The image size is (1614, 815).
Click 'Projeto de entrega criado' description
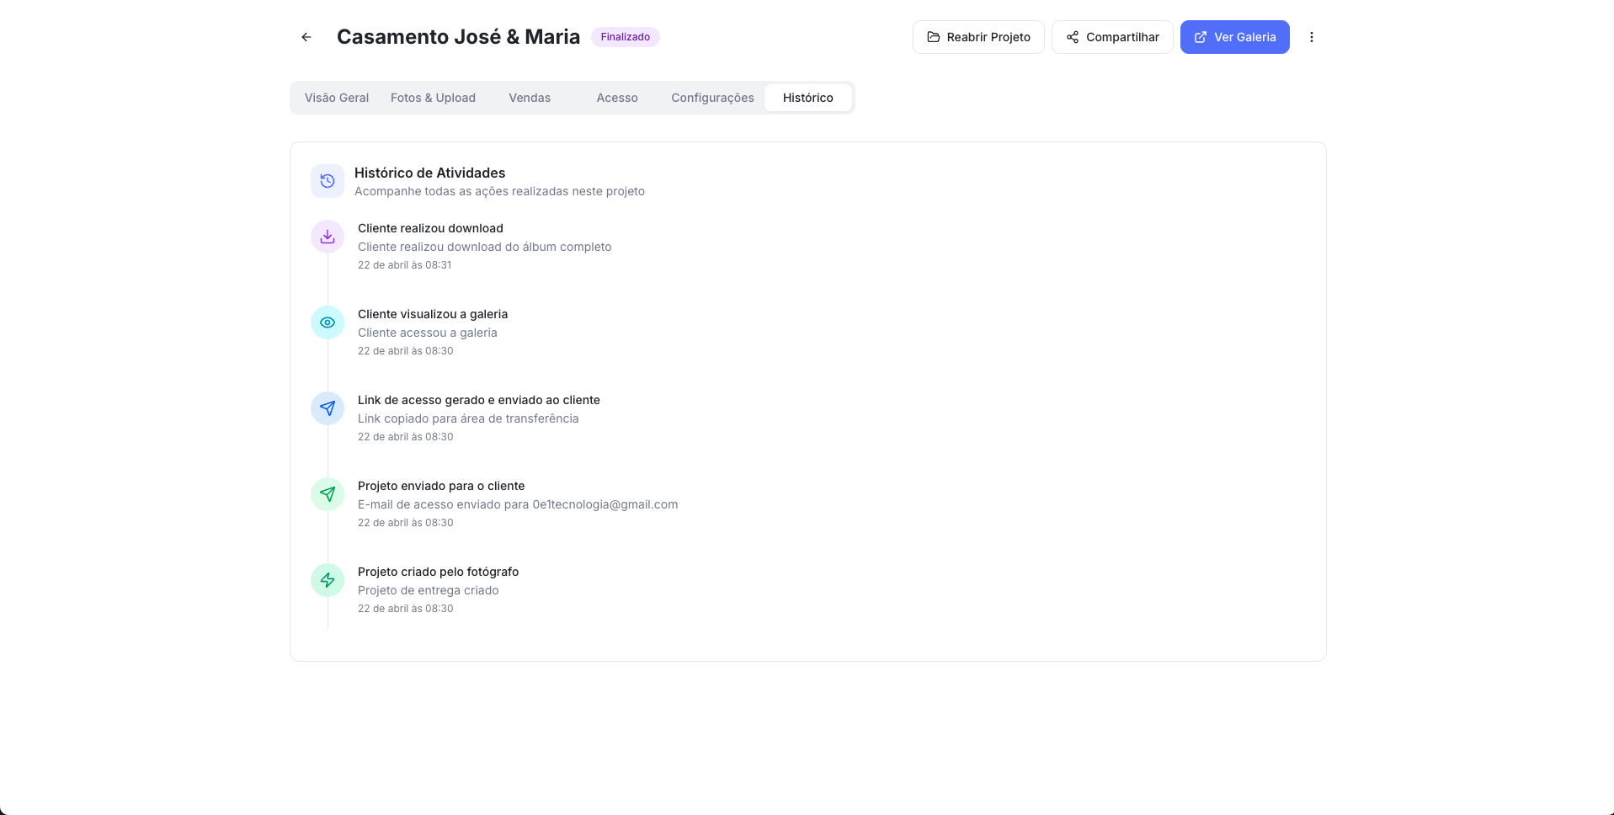click(429, 590)
